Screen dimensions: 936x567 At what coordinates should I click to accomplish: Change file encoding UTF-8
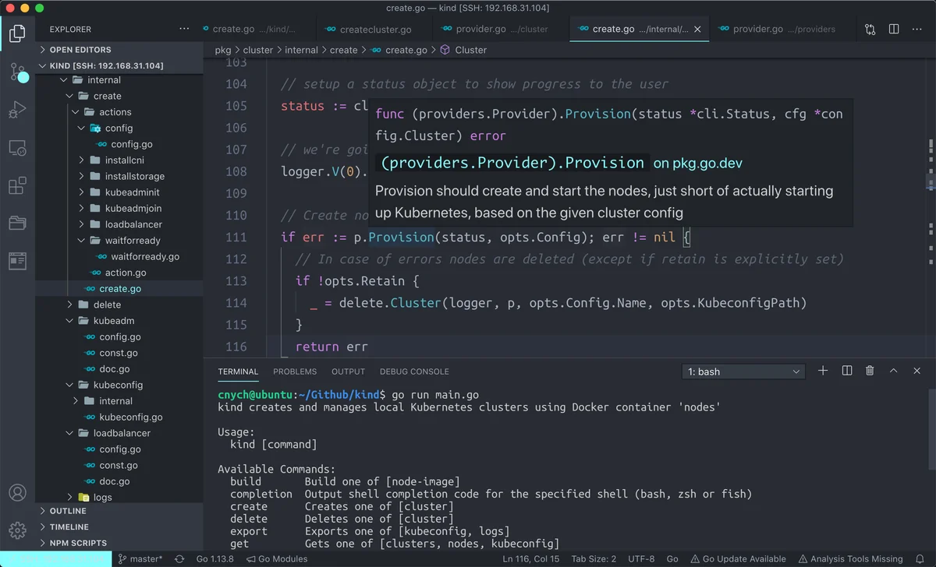point(641,558)
